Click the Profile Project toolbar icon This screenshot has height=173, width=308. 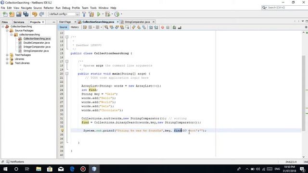pos(117,14)
